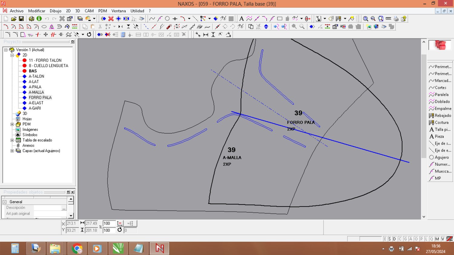Click the red X delete piece icon
Screen dimensions: 454x255
tap(111, 19)
